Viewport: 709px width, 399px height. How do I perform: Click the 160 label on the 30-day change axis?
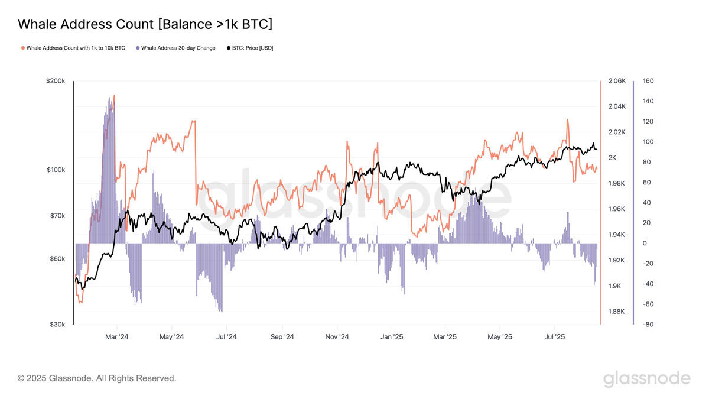click(648, 81)
